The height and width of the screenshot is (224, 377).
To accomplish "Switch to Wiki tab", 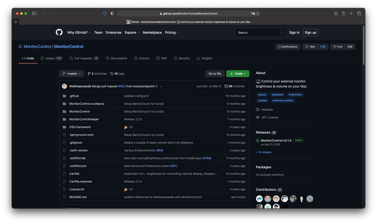I will (x=161, y=58).
